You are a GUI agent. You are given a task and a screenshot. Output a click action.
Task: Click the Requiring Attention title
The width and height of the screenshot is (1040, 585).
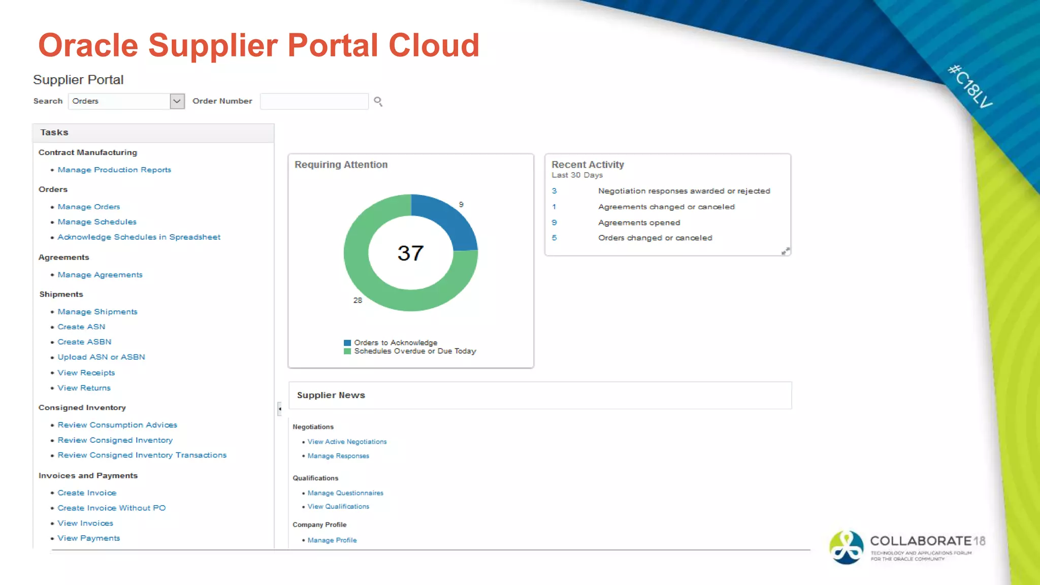(341, 165)
